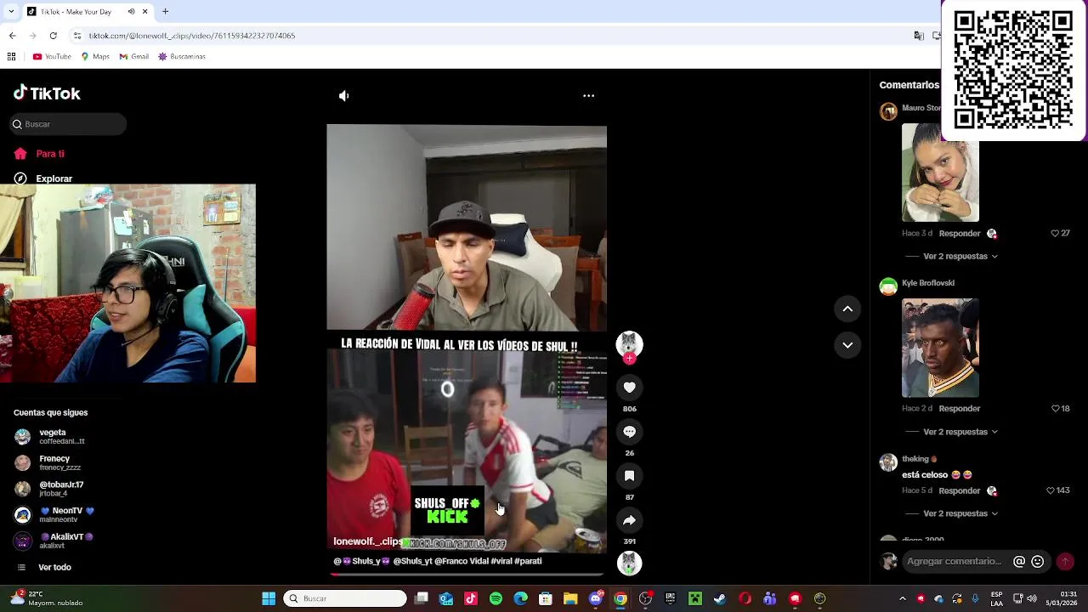Follow creator via red plus badge
1088x612 pixels.
[x=629, y=359]
